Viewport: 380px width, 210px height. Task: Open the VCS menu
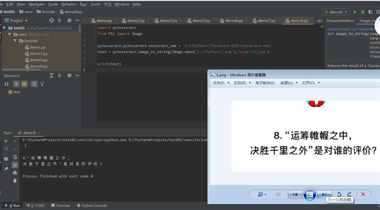108,4
